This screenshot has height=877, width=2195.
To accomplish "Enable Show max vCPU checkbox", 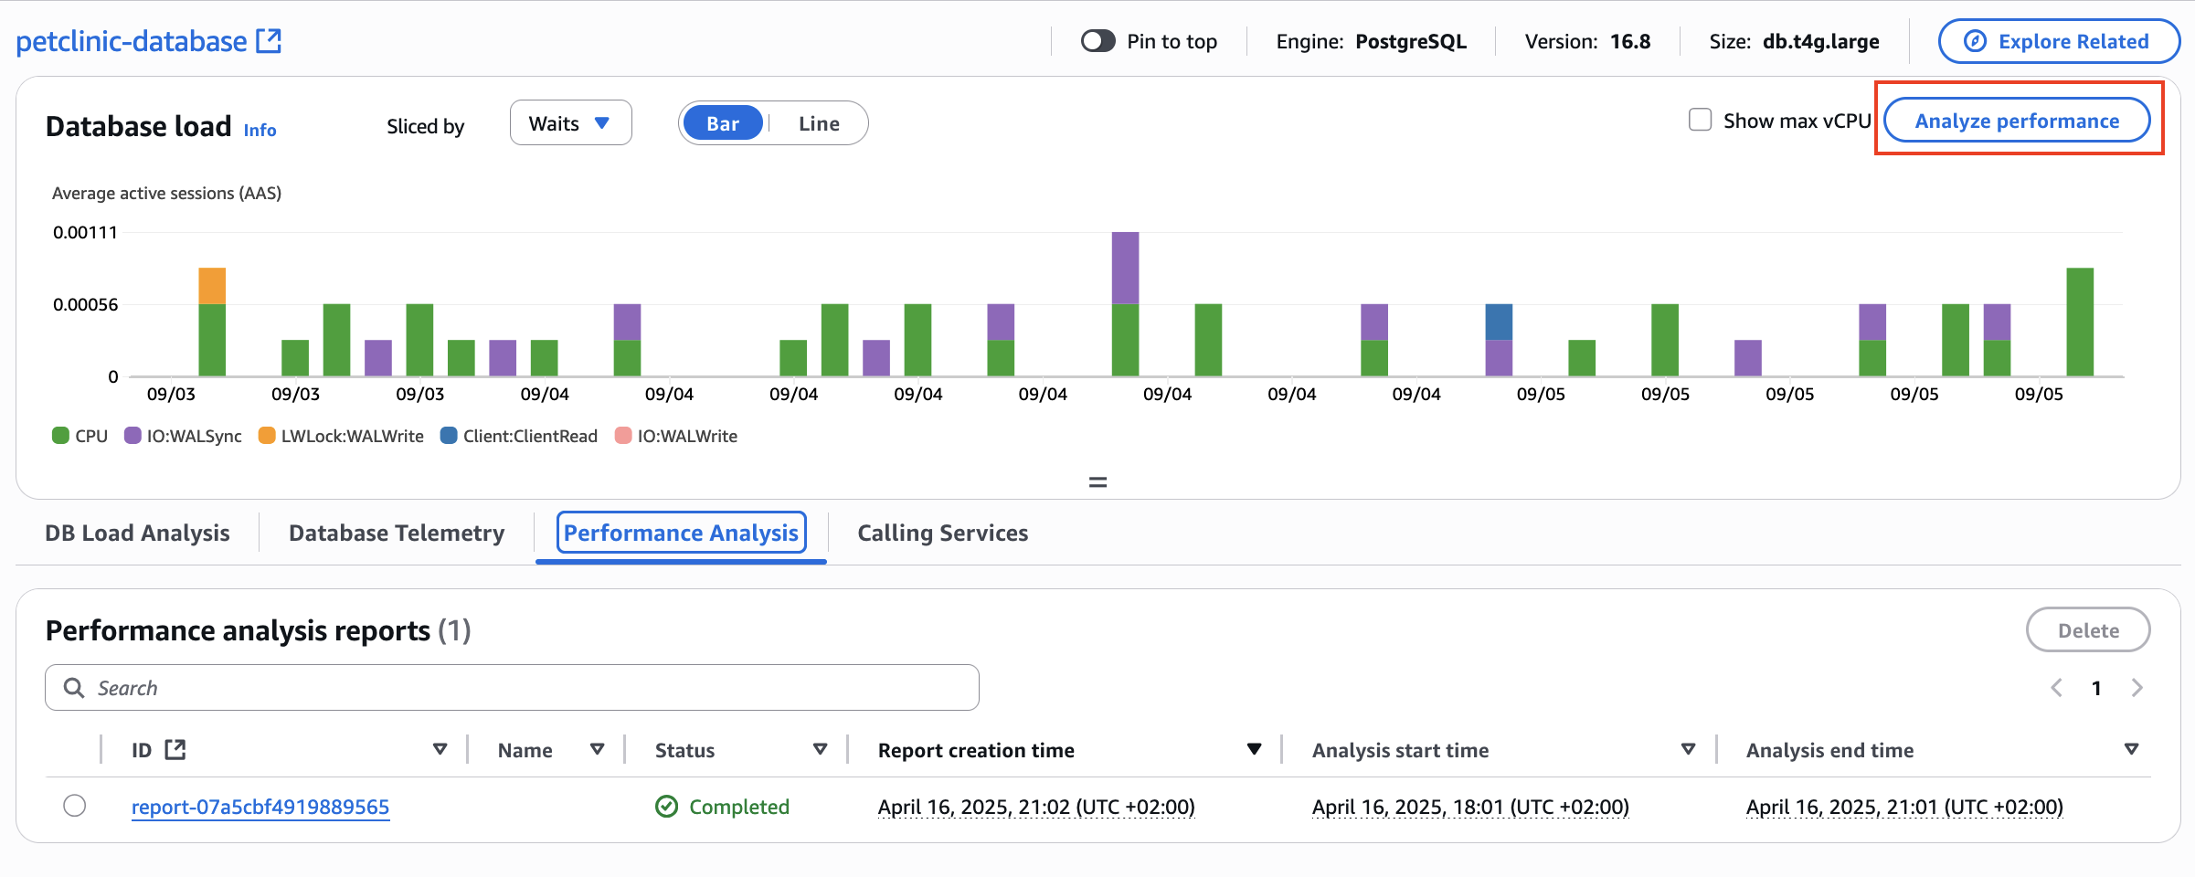I will pos(1700,121).
